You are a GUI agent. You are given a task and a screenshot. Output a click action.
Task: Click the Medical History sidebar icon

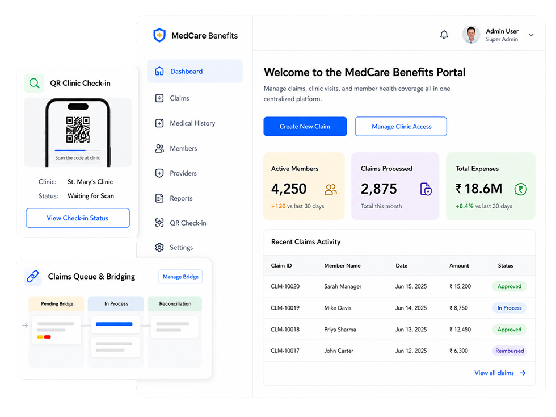click(159, 123)
